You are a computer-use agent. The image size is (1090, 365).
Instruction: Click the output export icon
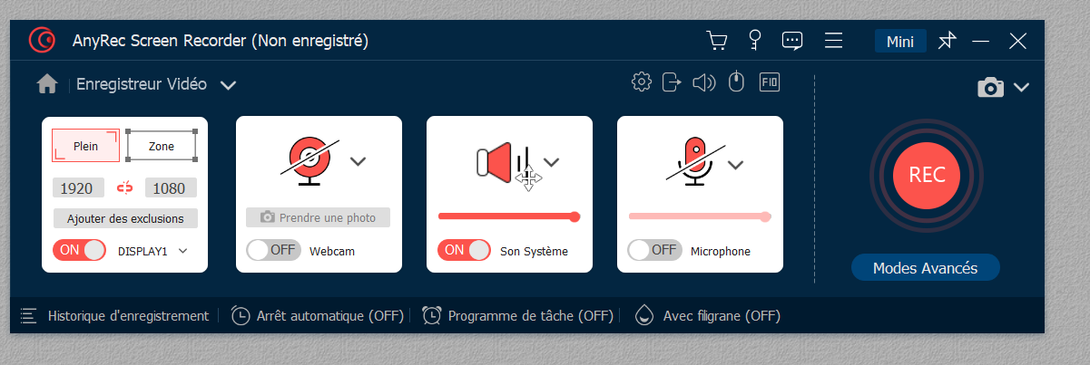(672, 82)
